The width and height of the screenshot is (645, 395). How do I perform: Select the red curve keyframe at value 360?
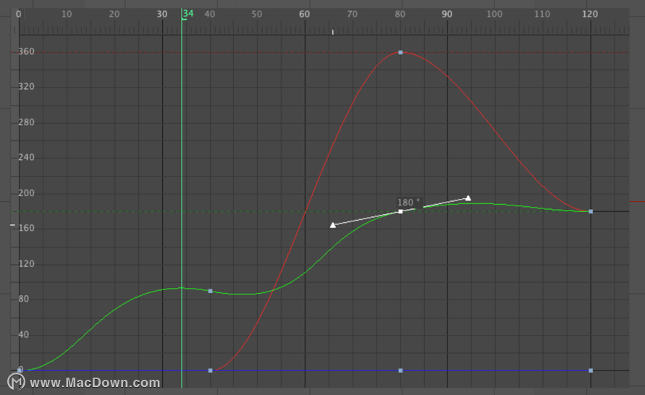[400, 53]
